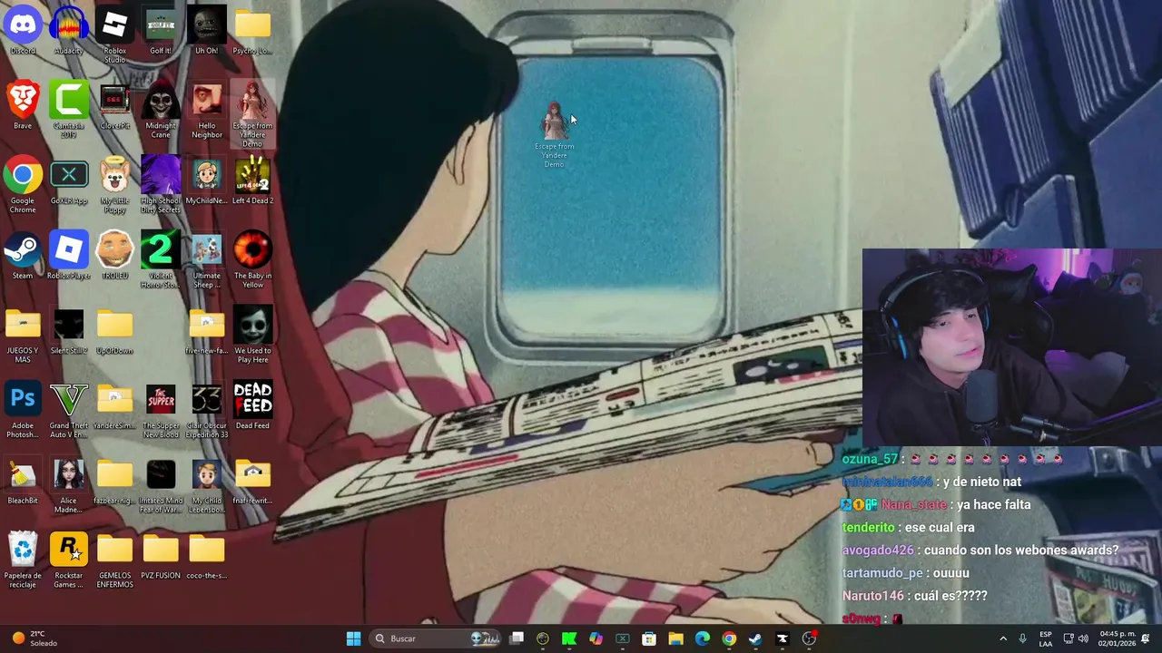Select the Ultimate Sheep icon
Screen dimensions: 1162x653
(x=206, y=260)
